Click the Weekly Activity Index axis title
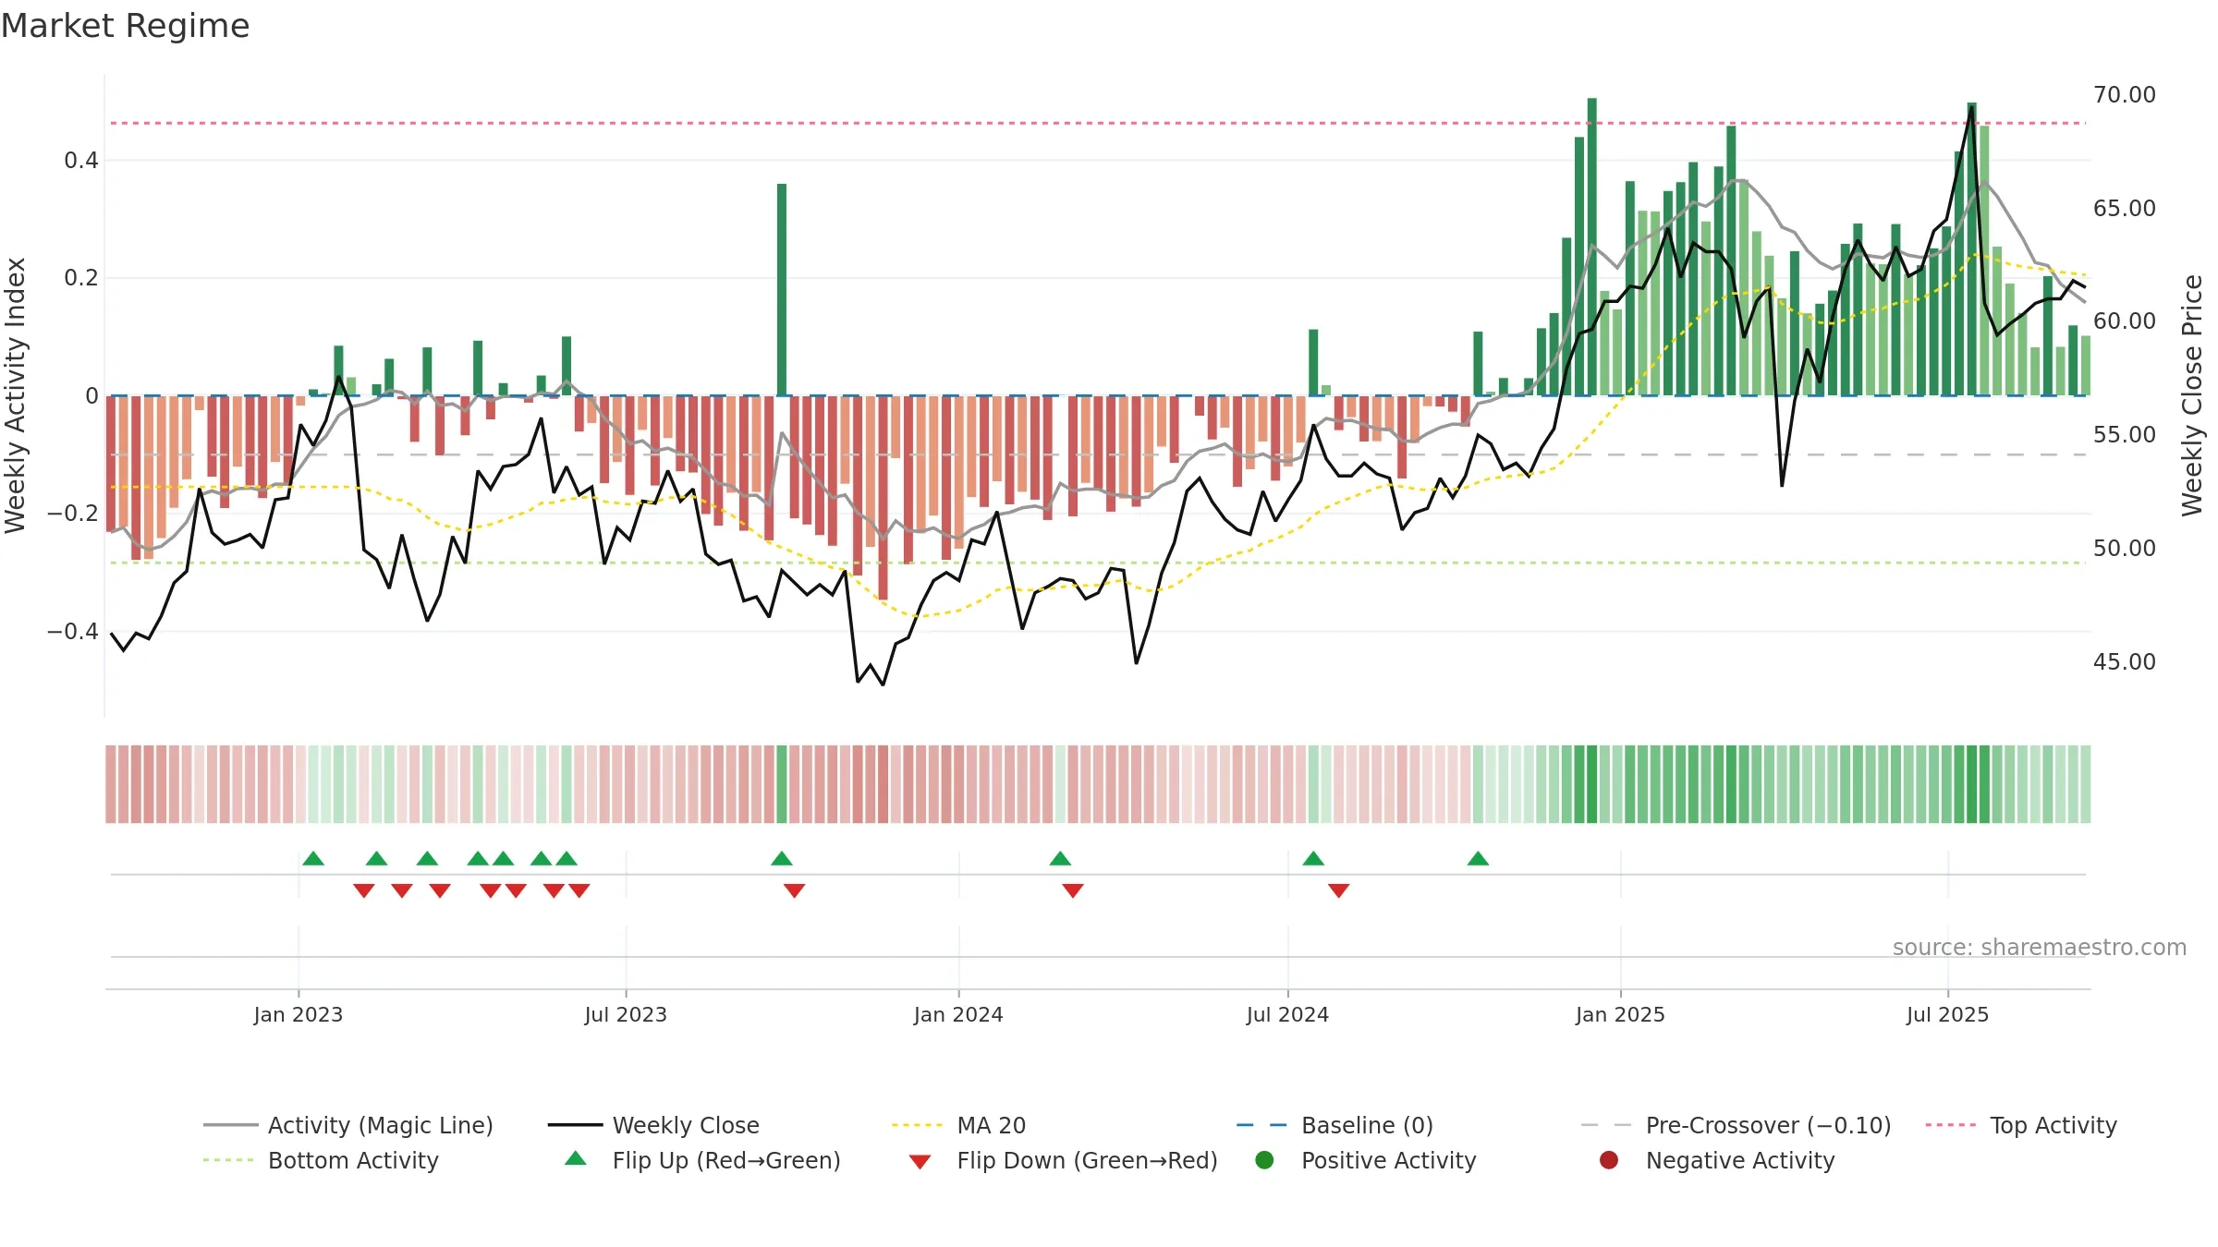2218x1247 pixels. click(16, 395)
